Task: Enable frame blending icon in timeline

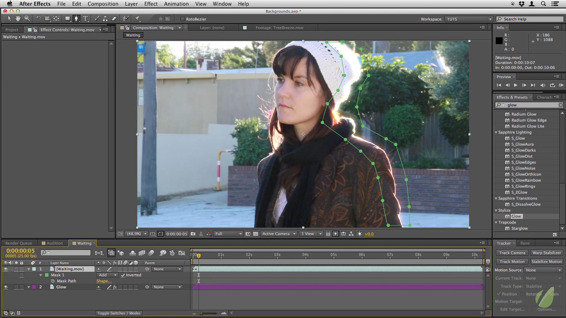Action: [142, 253]
